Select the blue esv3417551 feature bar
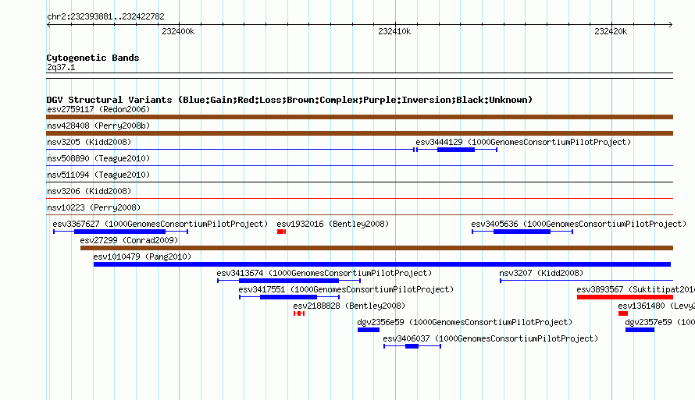 [289, 297]
